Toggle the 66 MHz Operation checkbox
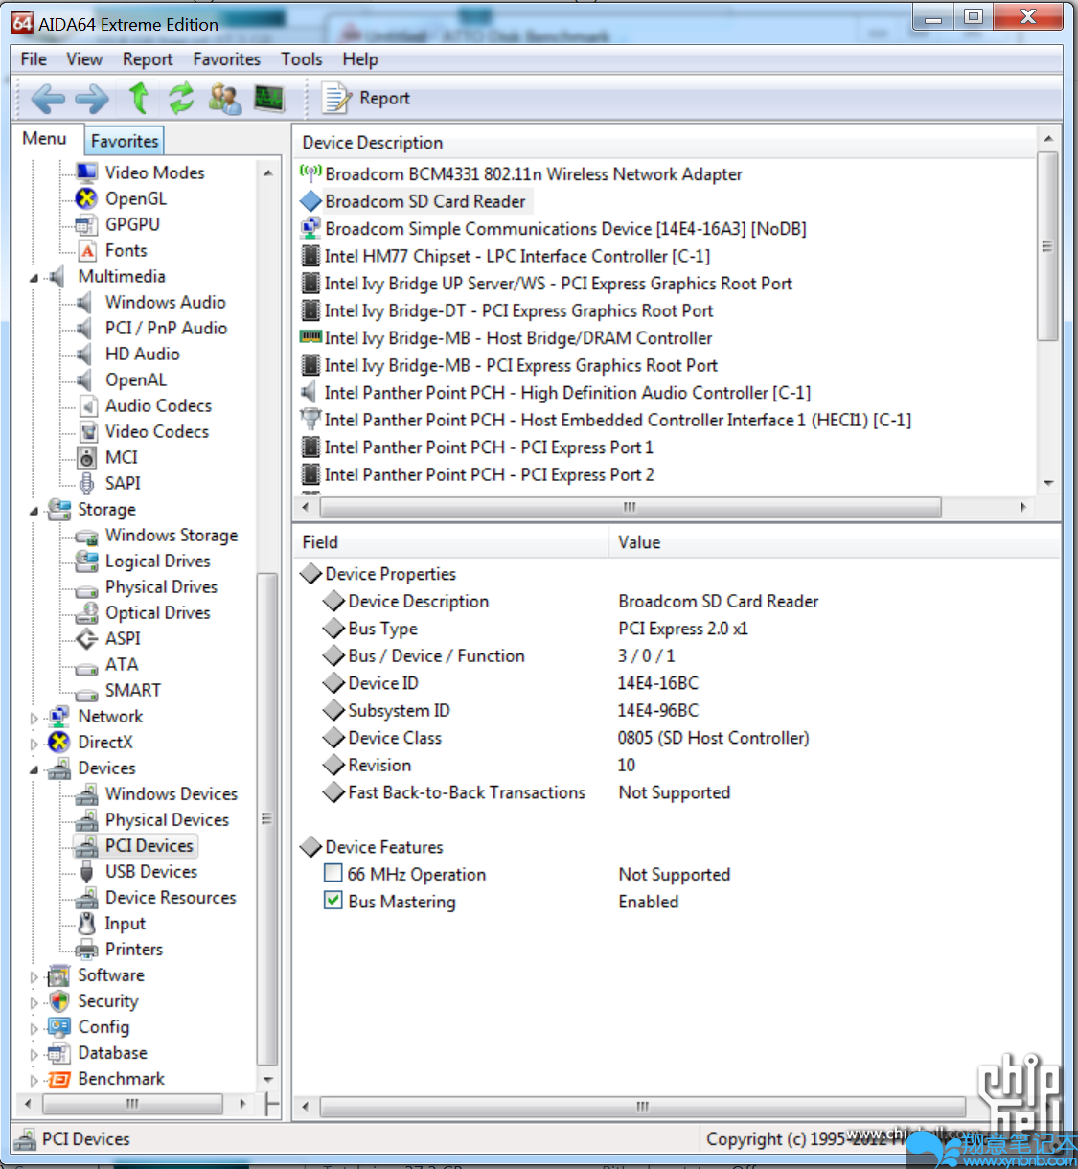The height and width of the screenshot is (1169, 1078). tap(333, 873)
